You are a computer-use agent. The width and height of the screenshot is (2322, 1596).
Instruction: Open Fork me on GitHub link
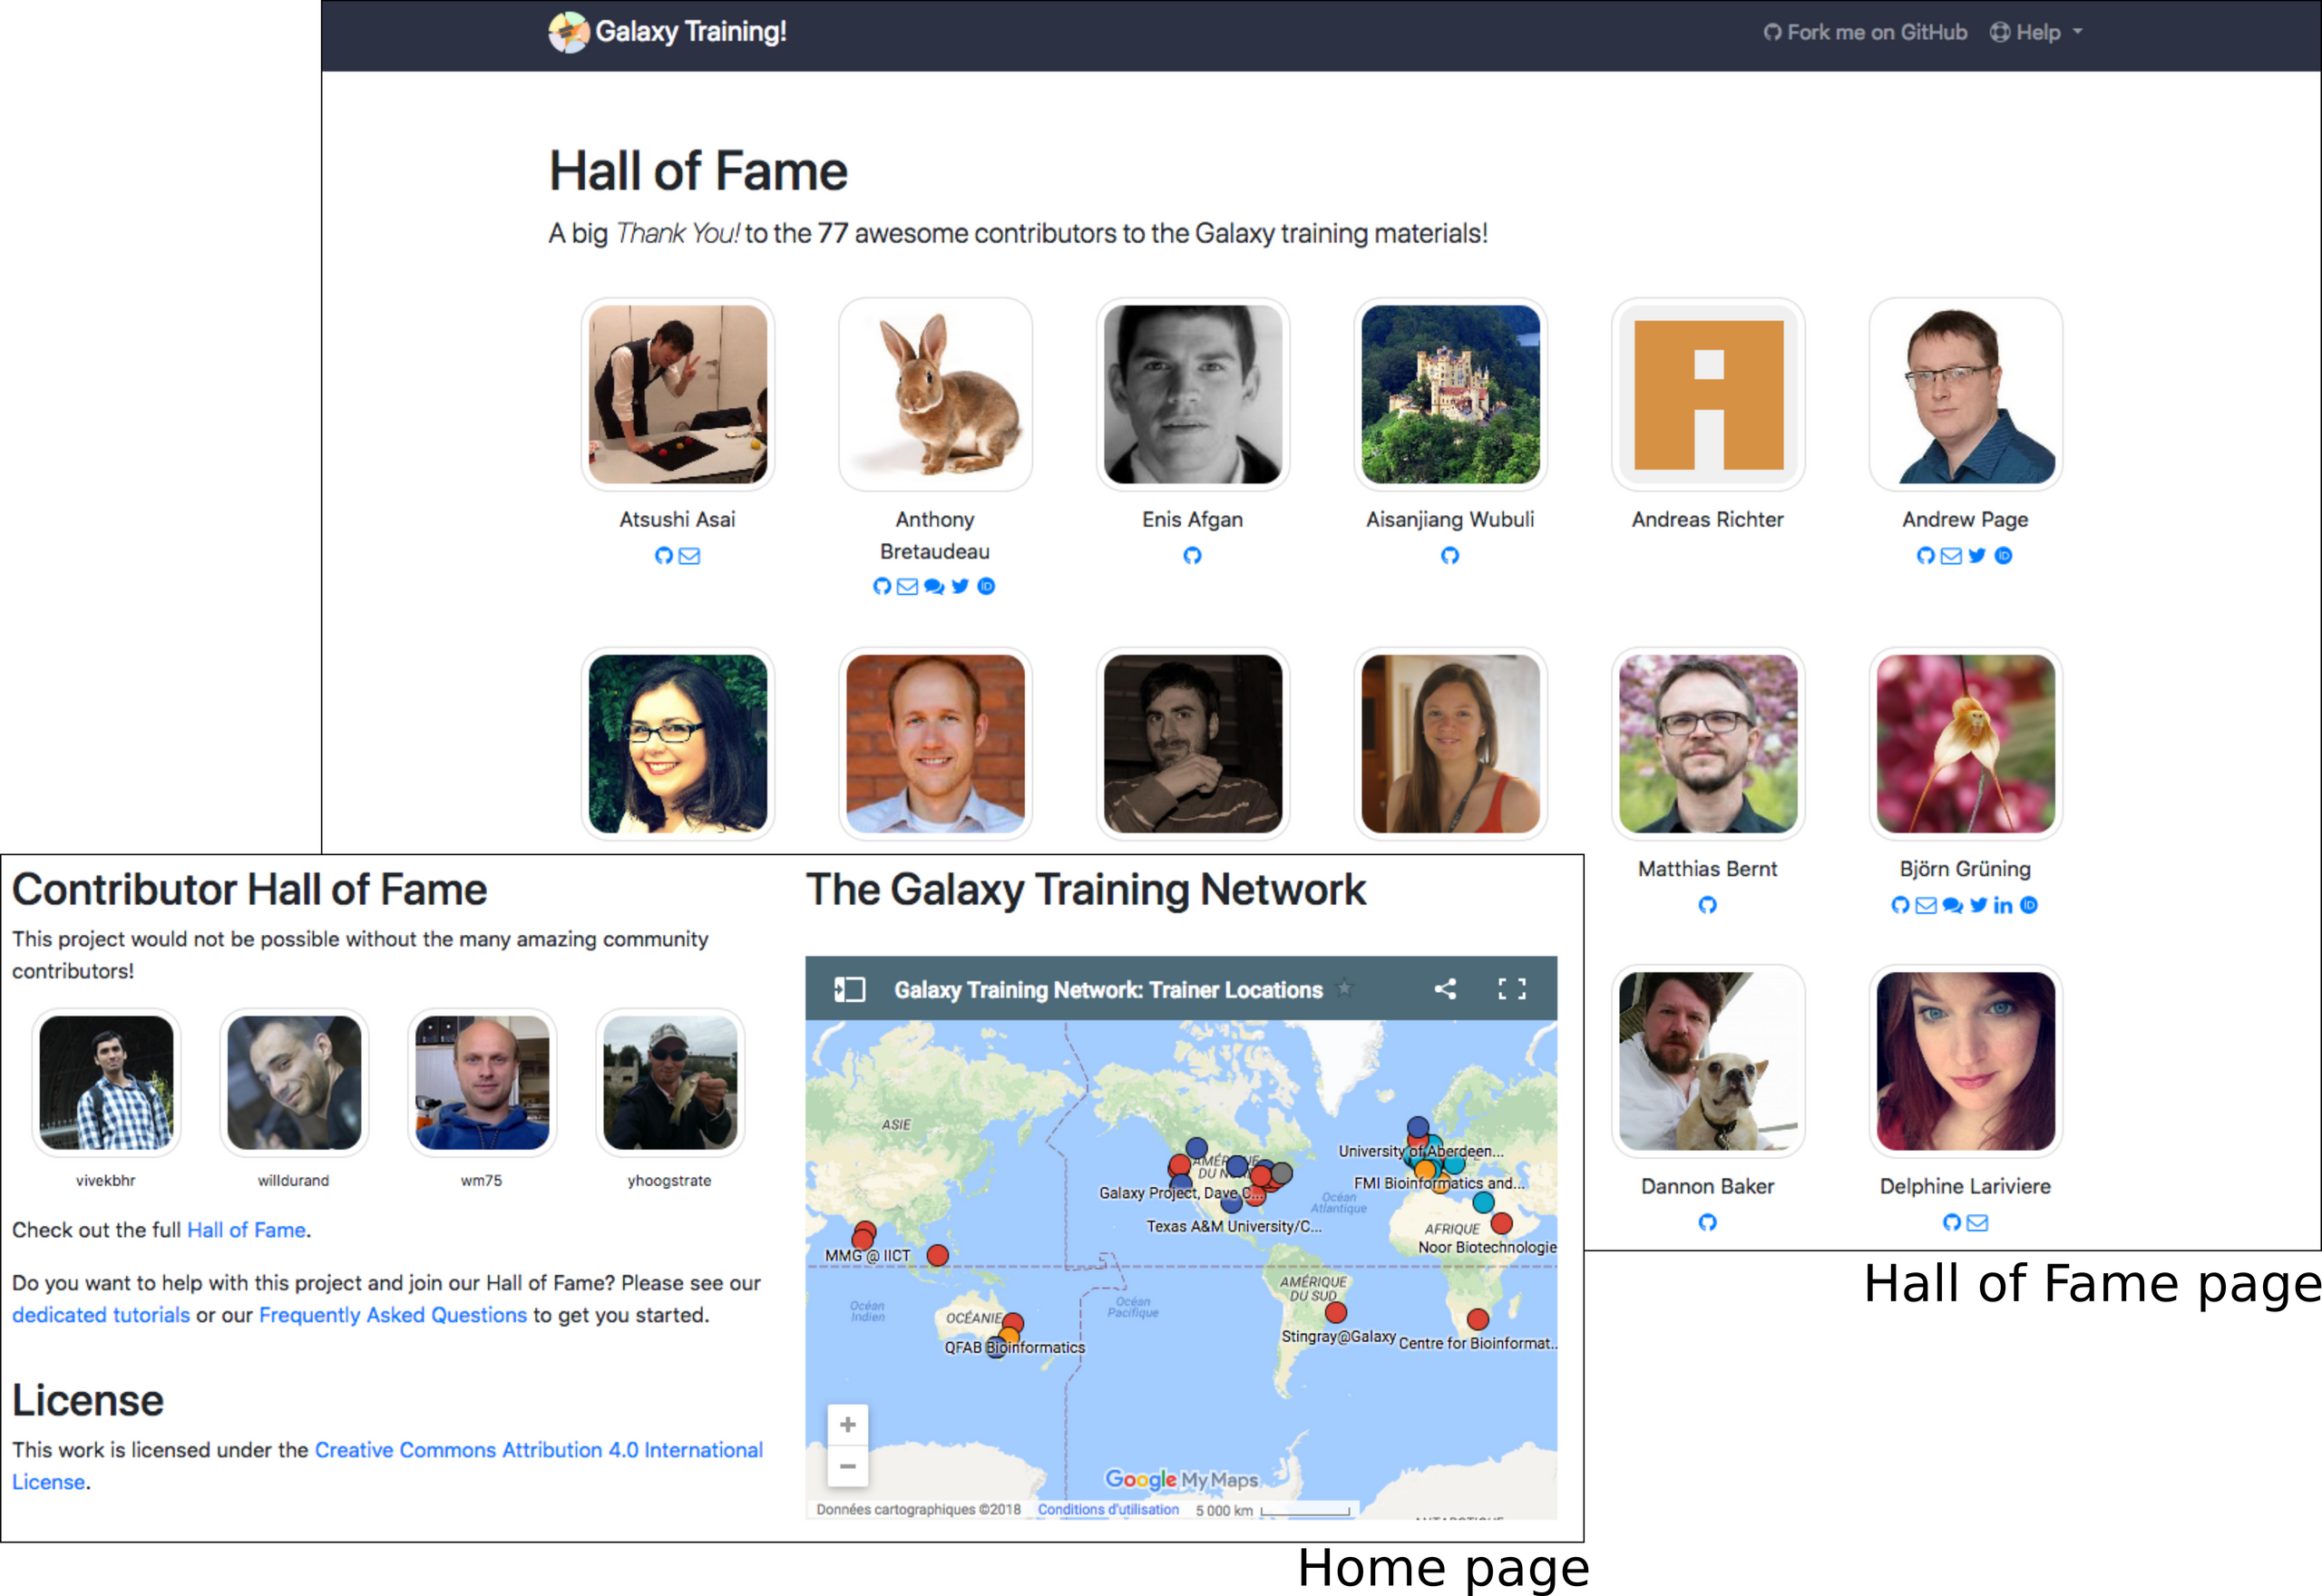1865,32
